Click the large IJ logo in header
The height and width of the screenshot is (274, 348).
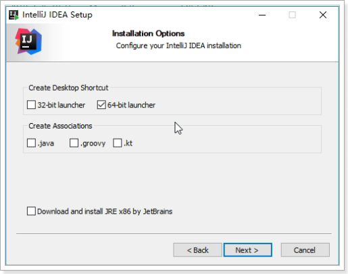(x=28, y=41)
